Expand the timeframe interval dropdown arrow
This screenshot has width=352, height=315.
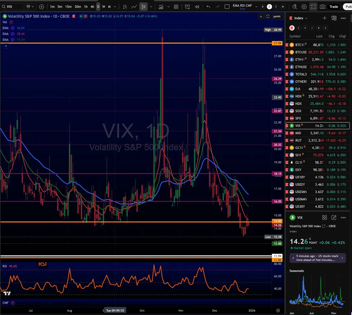pyautogui.click(x=115, y=6)
